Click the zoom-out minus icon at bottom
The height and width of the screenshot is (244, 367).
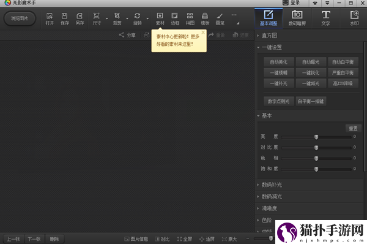coord(248,238)
